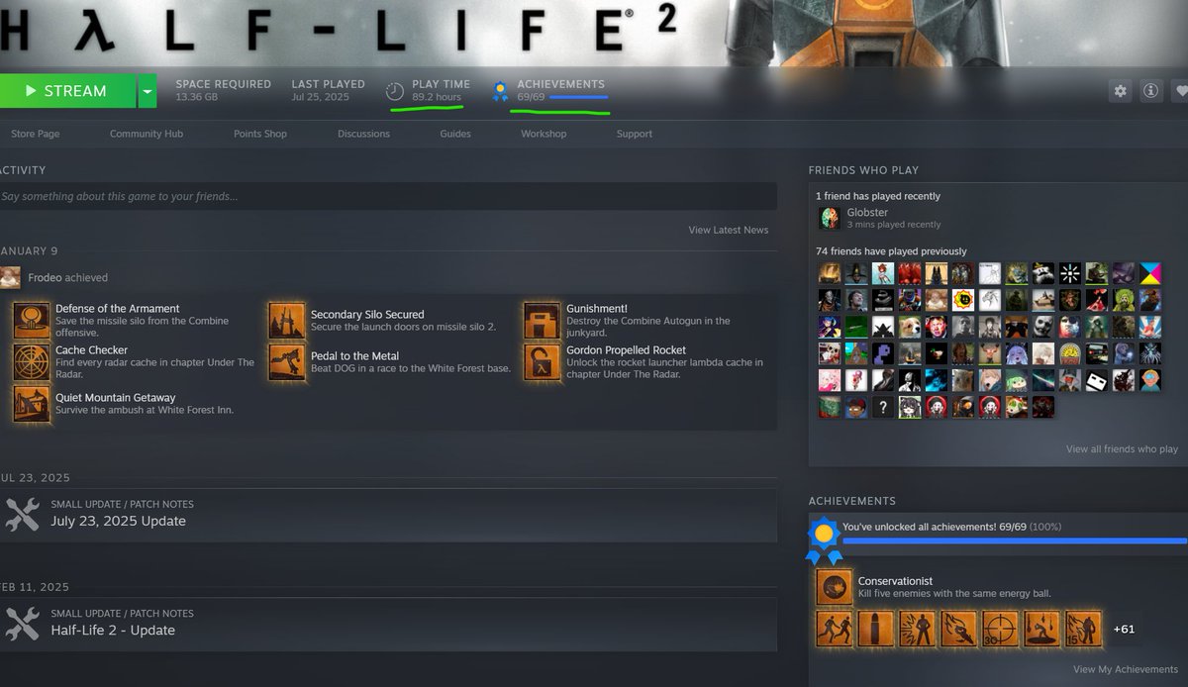Click Quiet Mountain Getaway achievement icon
Screen dimensions: 1188x687
(x=32, y=404)
